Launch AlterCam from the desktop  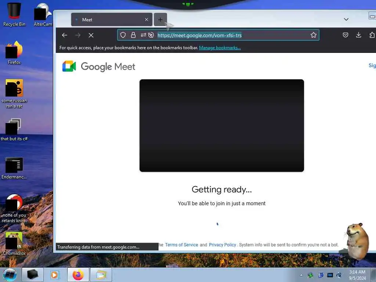(43, 14)
